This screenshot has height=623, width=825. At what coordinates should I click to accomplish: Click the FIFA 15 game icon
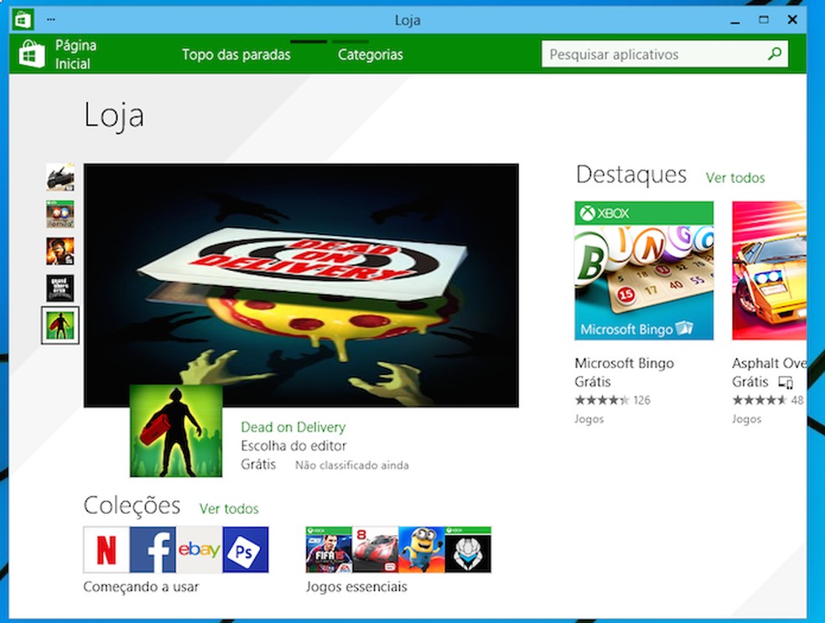tap(329, 549)
